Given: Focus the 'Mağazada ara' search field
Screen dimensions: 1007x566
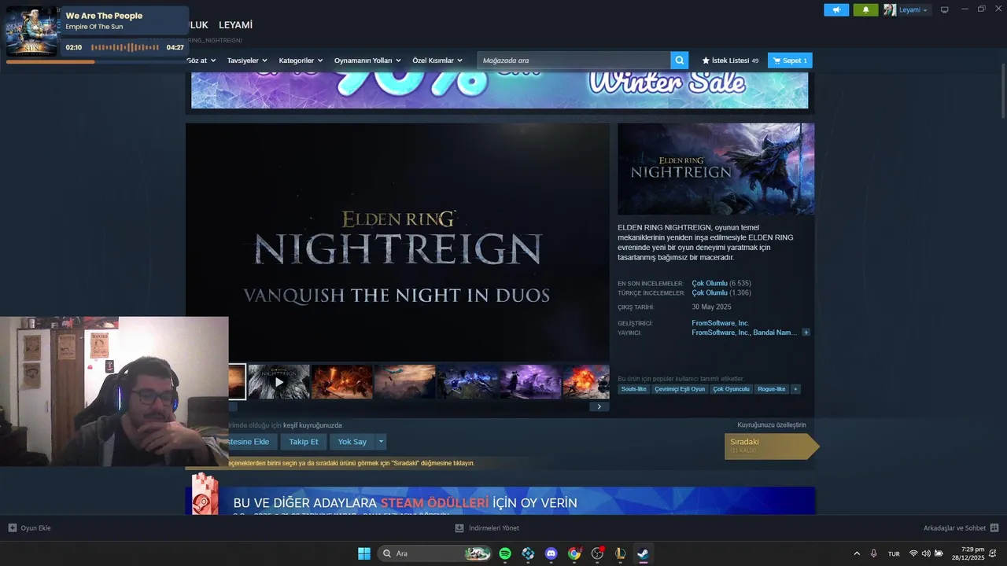Looking at the screenshot, I should (574, 61).
